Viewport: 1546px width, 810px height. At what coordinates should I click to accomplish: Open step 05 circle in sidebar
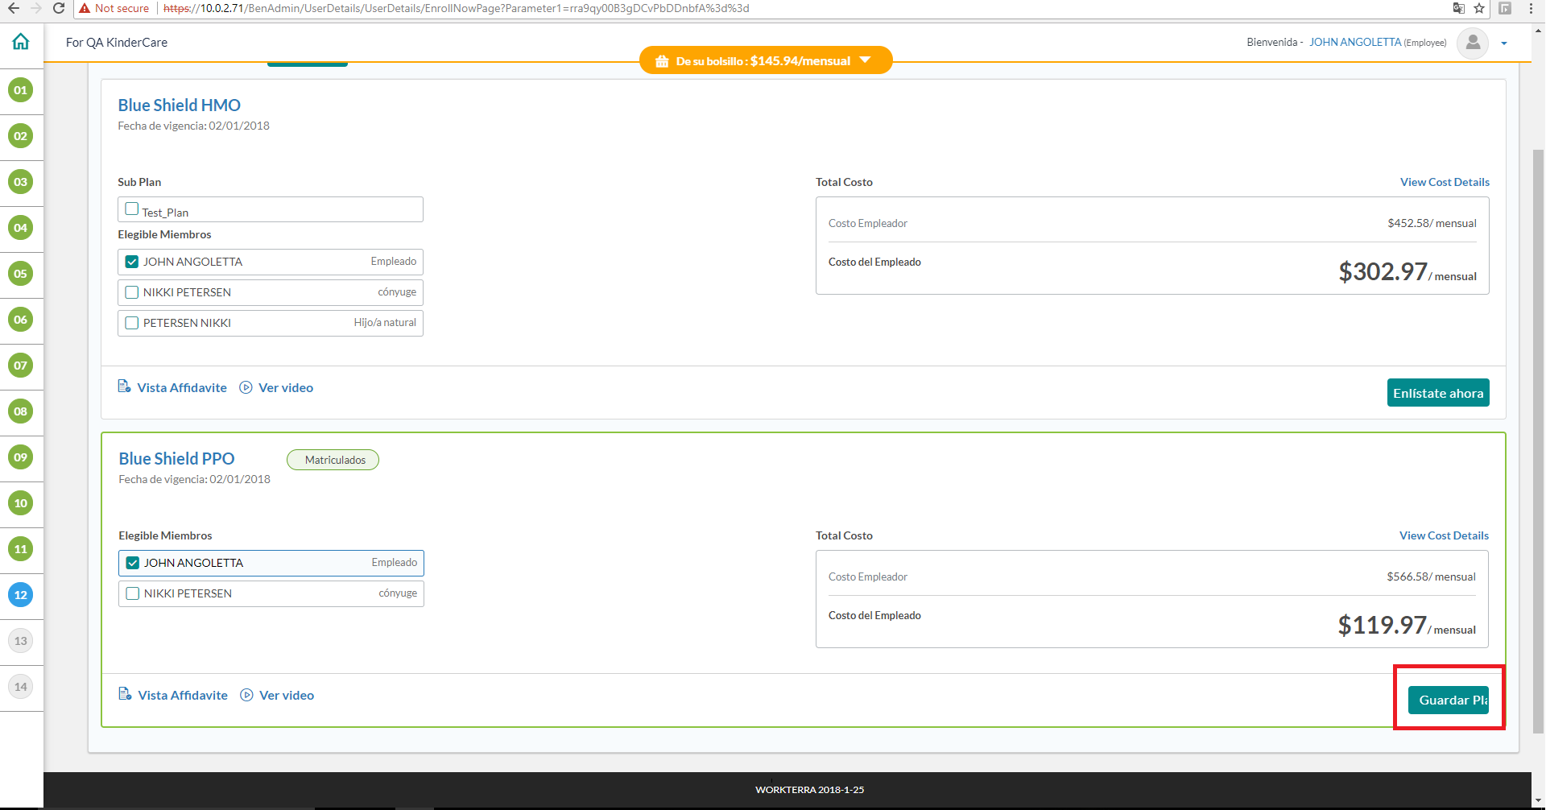21,274
